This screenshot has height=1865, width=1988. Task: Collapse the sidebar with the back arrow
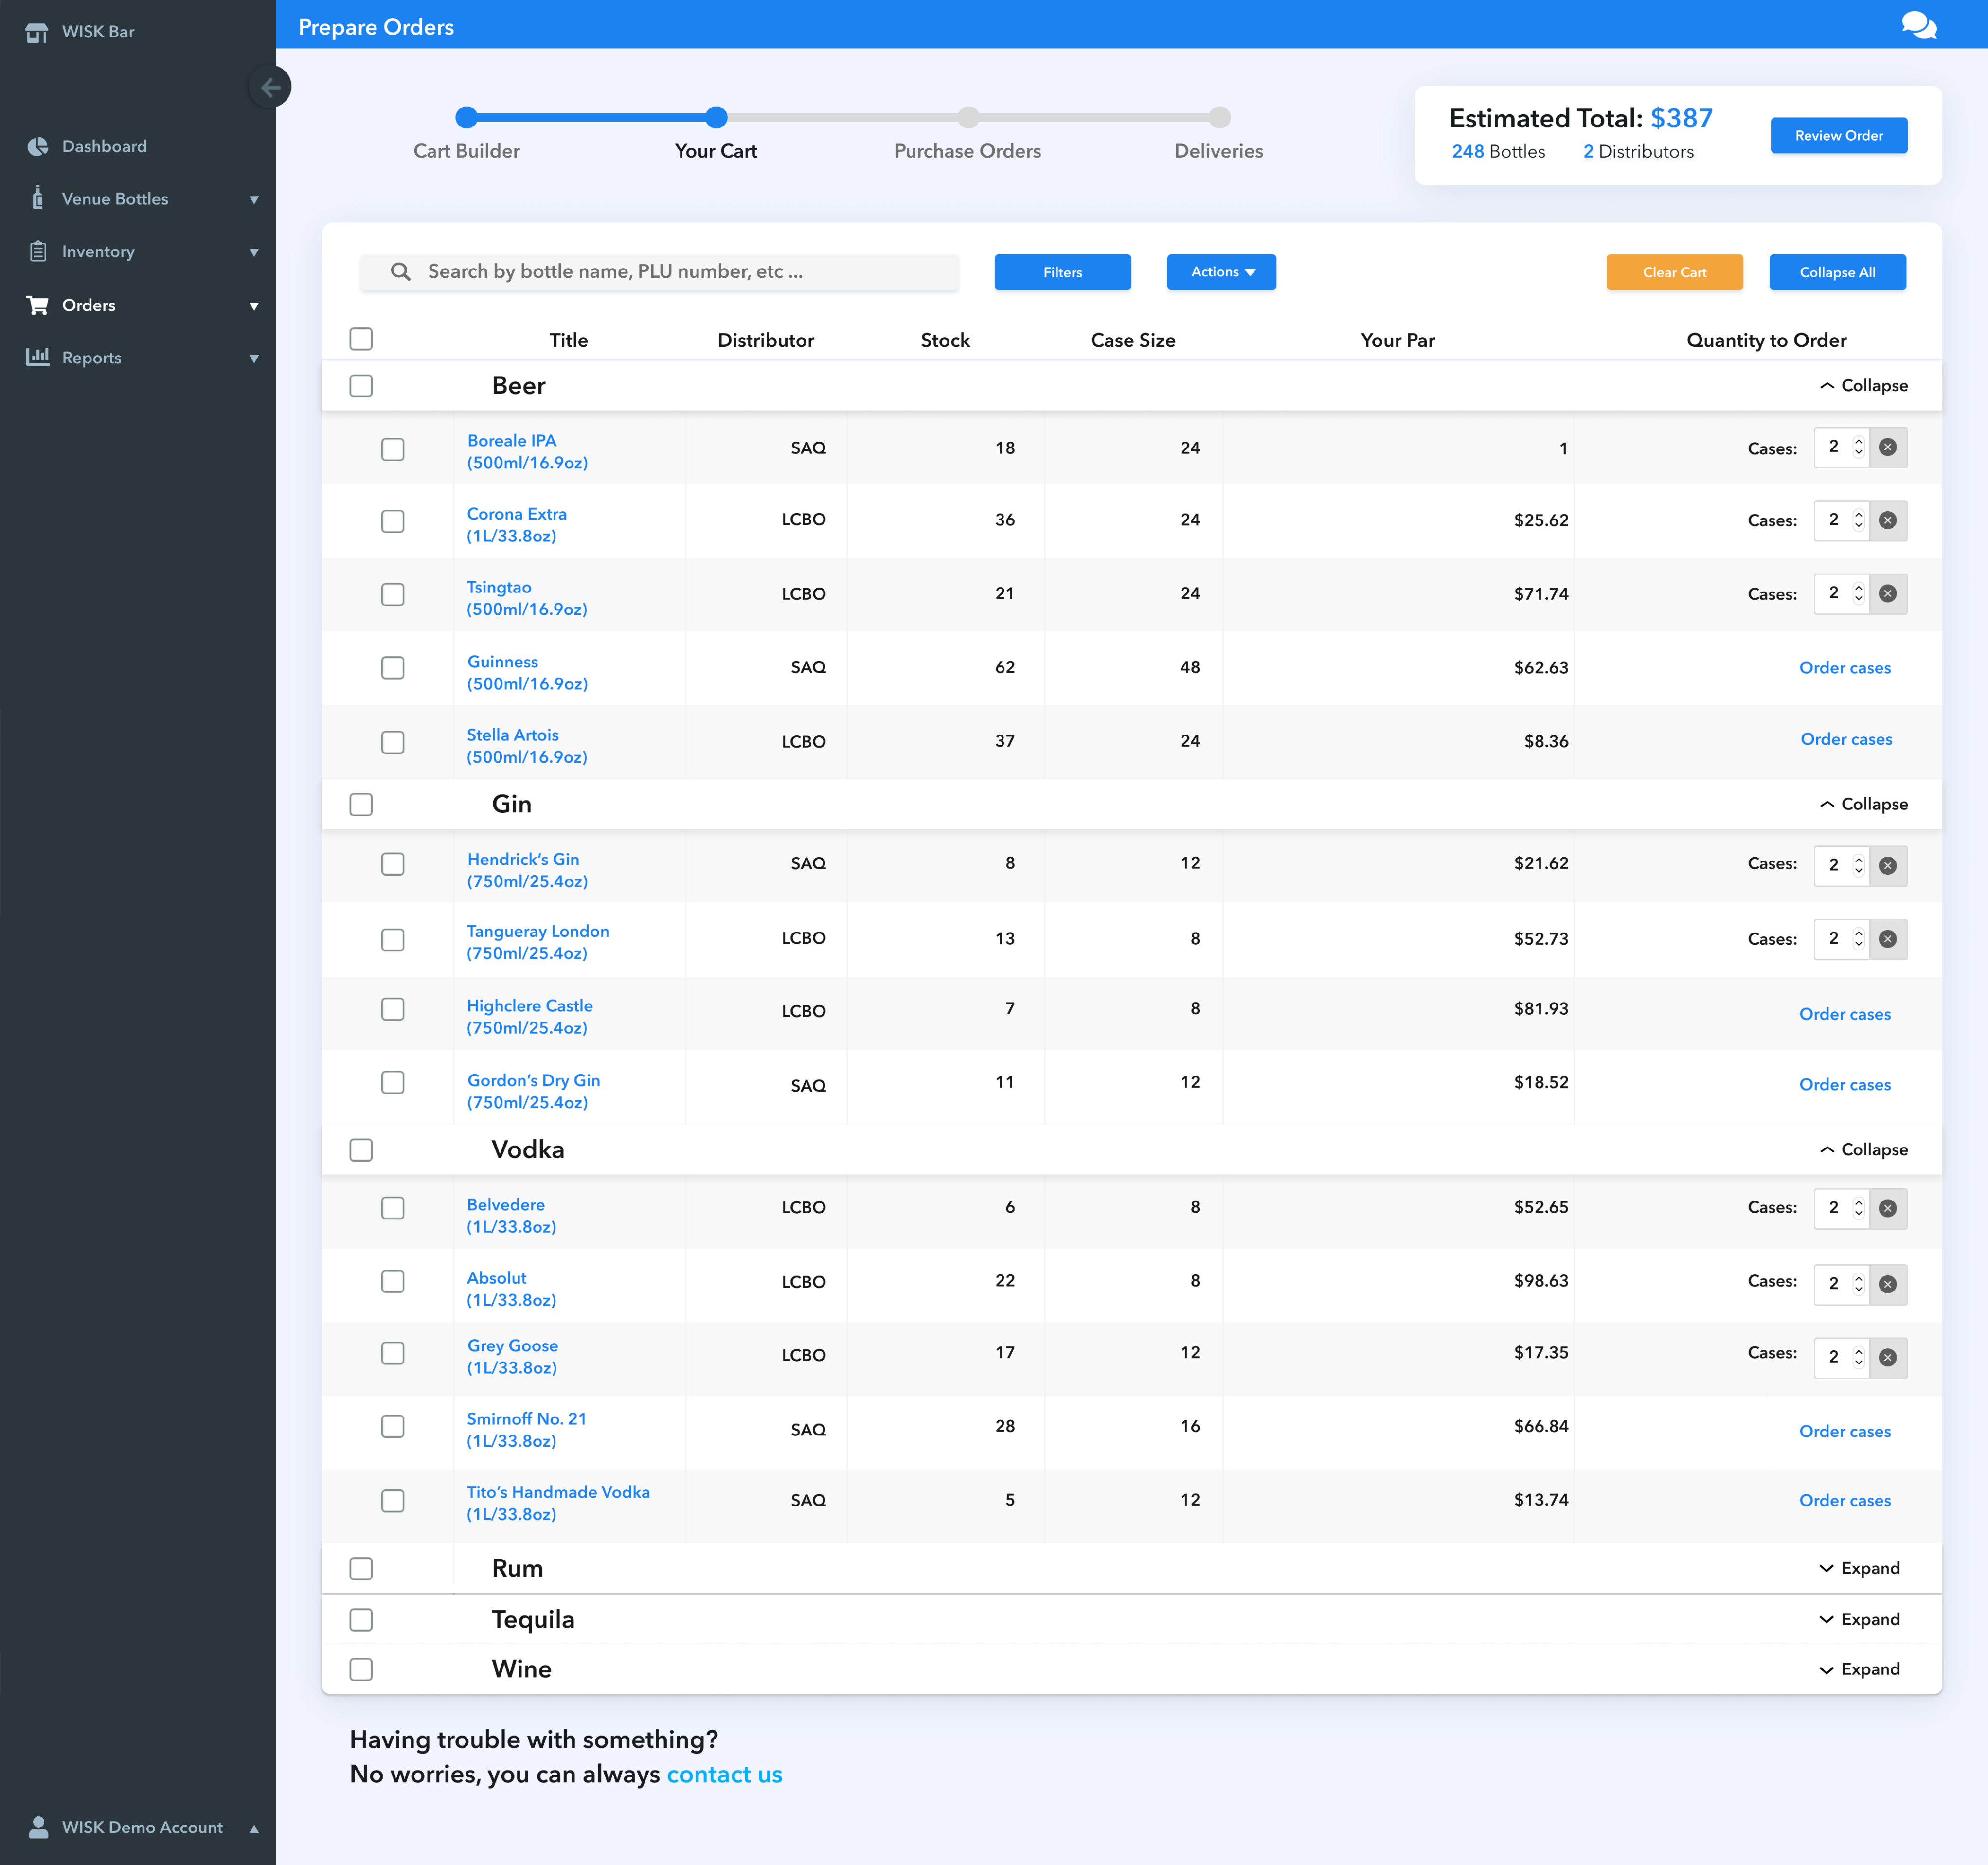point(270,87)
